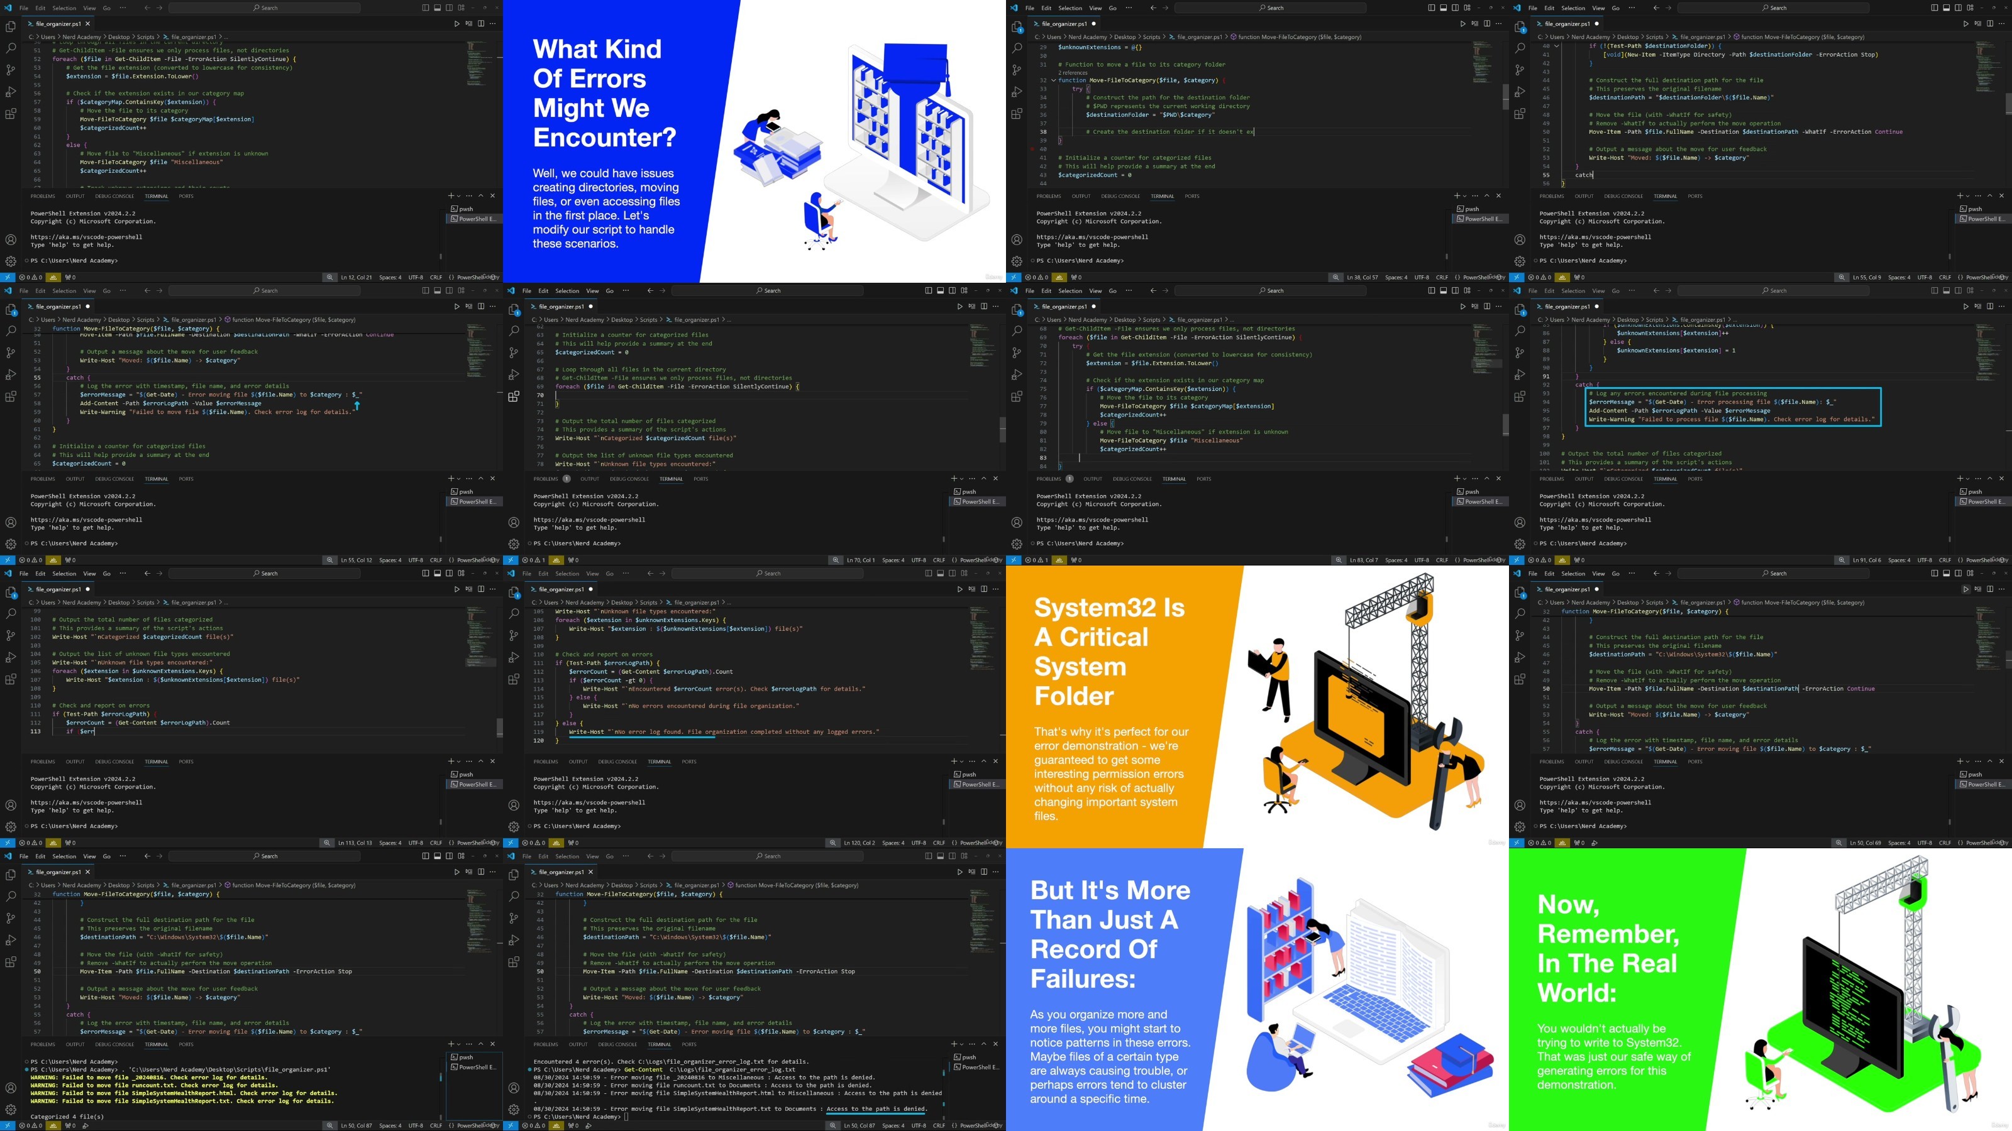The image size is (2012, 1131).
Task: Collapse line 32 function Move-FileToCategory fold chevron
Action: (1054, 80)
